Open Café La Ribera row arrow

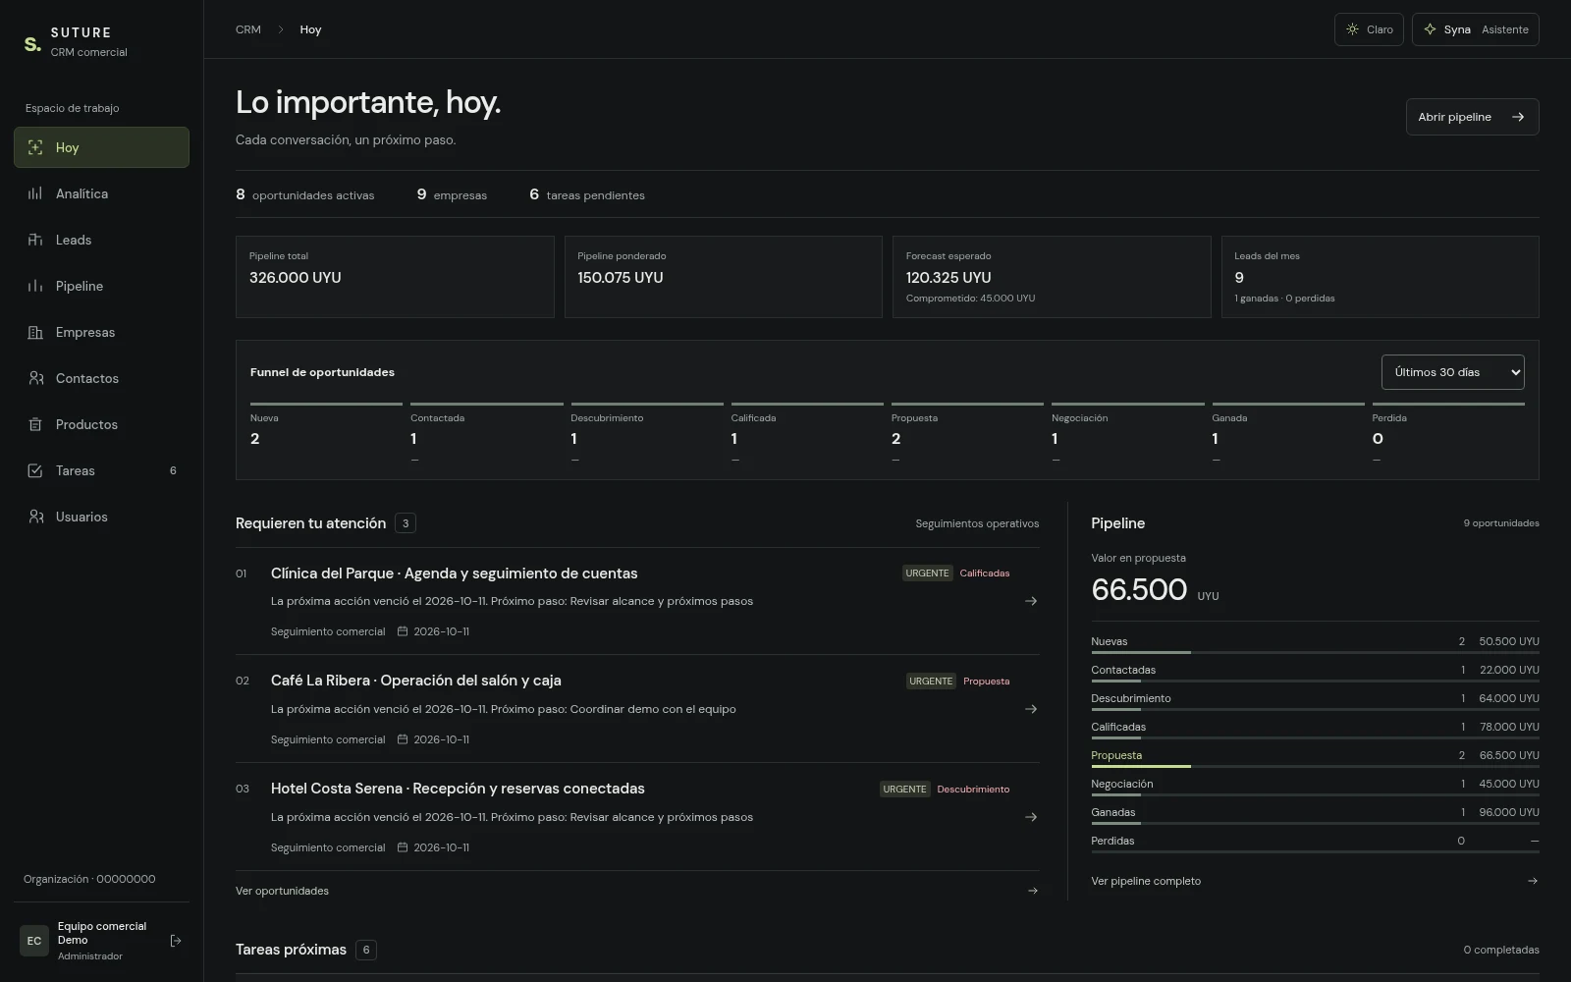(x=1031, y=709)
